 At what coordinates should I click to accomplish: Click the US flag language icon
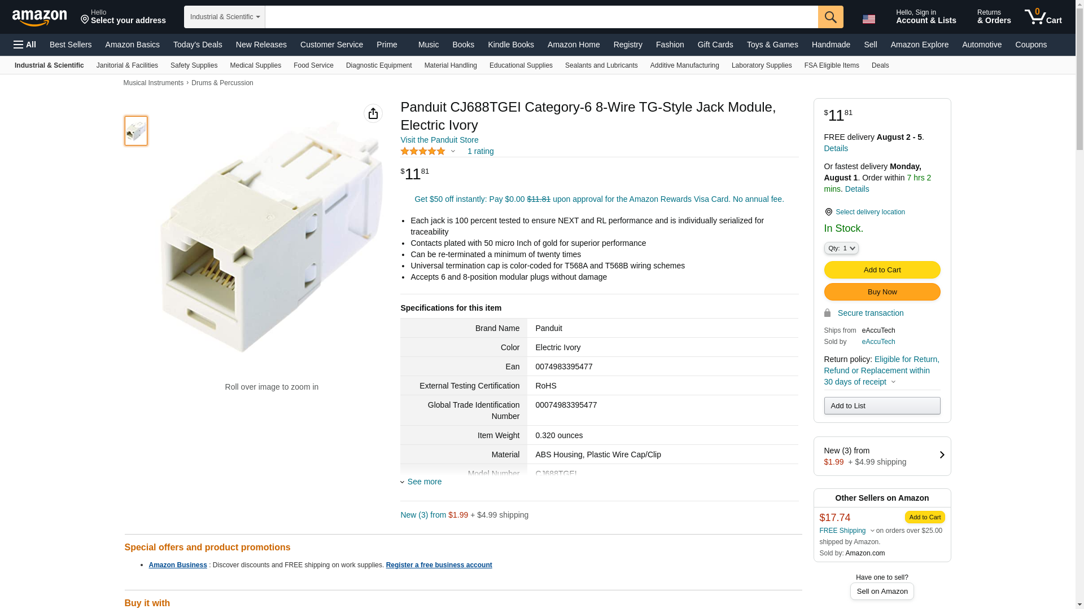(x=869, y=19)
